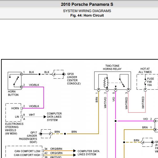Click 'BRN' label on solid wire right of GP17 splice
The width and height of the screenshot is (158, 158).
point(74,132)
